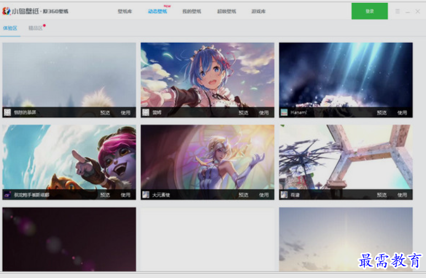Click the avatar icon on the Hanami card
The height and width of the screenshot is (278, 426).
[x=284, y=112]
